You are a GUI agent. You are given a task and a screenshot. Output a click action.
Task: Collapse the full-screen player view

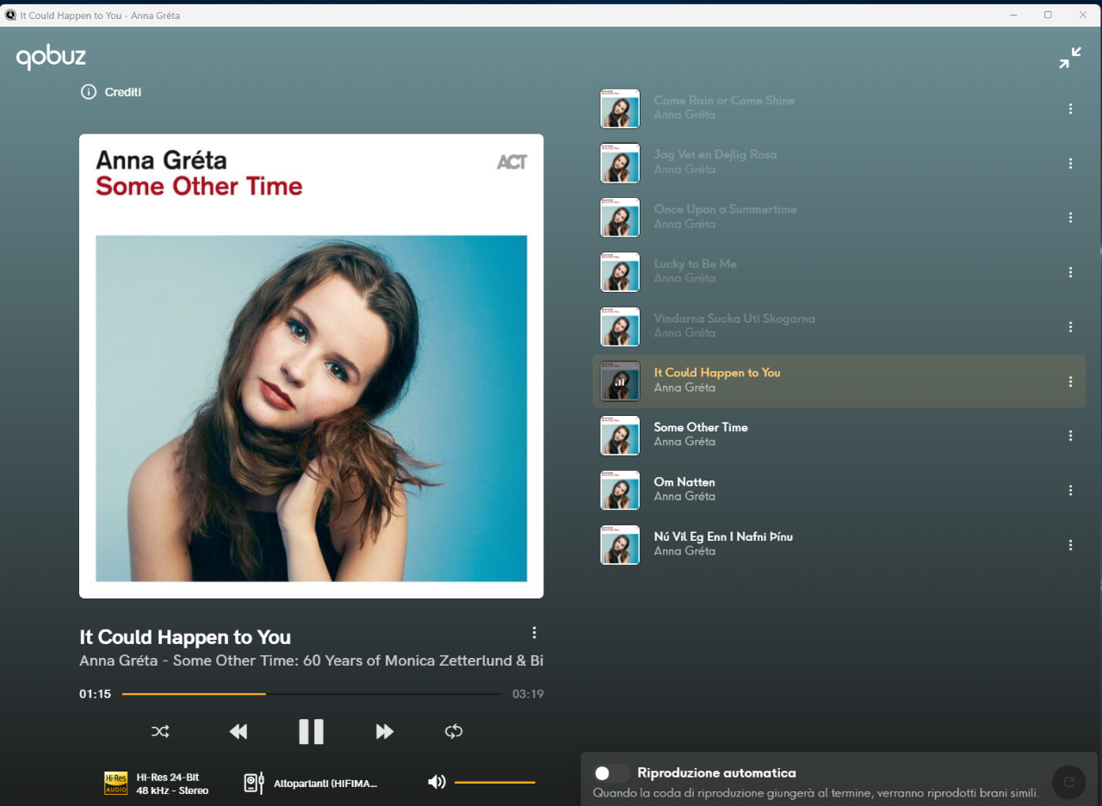pos(1070,58)
